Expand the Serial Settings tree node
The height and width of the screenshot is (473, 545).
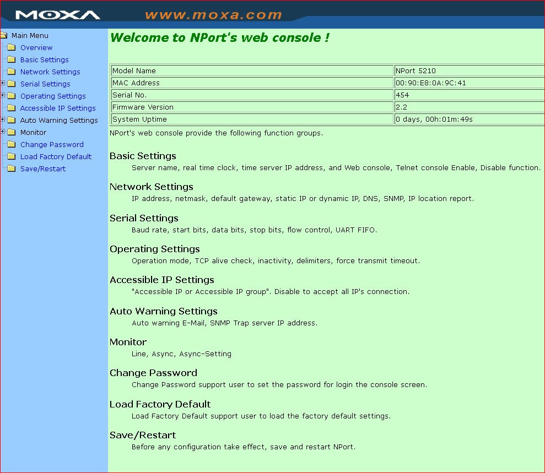tap(3, 83)
